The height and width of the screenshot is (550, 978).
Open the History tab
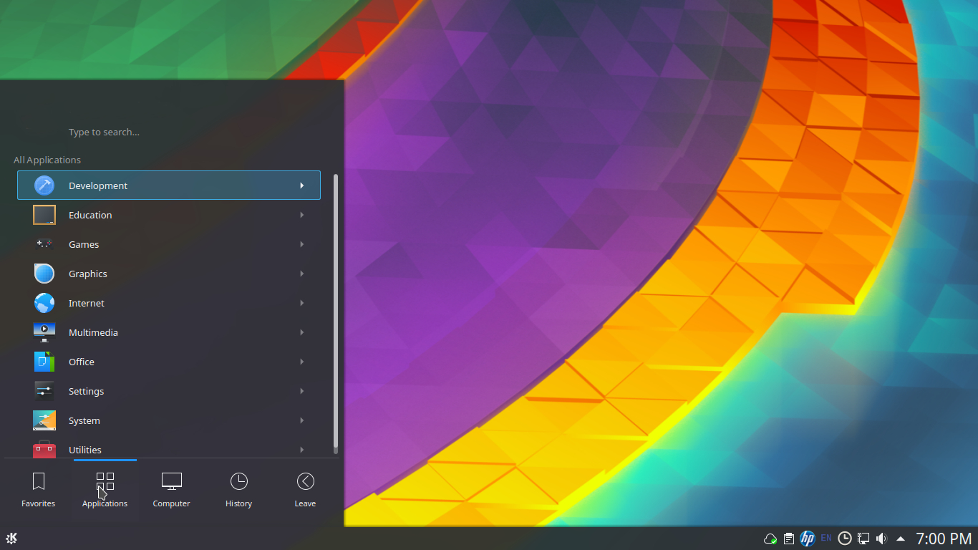coord(238,490)
